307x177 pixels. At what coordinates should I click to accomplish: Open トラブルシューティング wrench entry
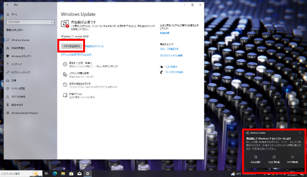click(x=18, y=72)
